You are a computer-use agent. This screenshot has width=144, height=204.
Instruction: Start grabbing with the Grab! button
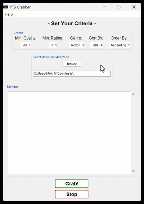click(72, 184)
